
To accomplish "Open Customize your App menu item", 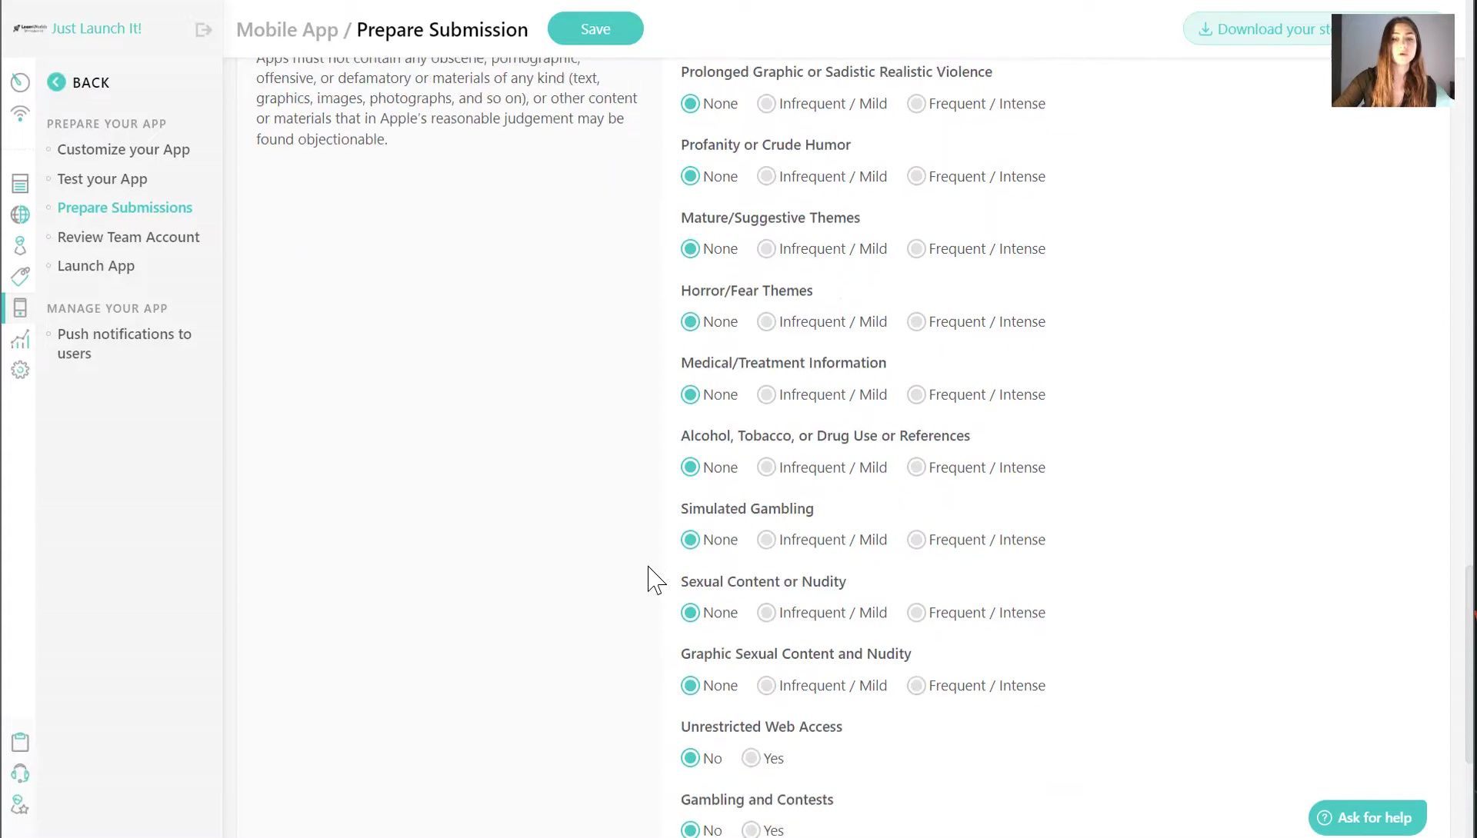I will pos(123,149).
